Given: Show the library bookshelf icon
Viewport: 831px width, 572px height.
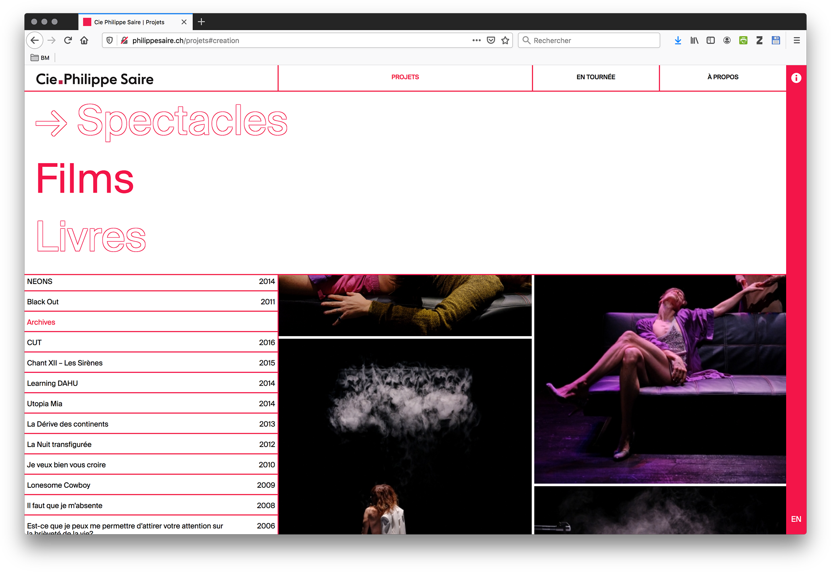Looking at the screenshot, I should [694, 40].
